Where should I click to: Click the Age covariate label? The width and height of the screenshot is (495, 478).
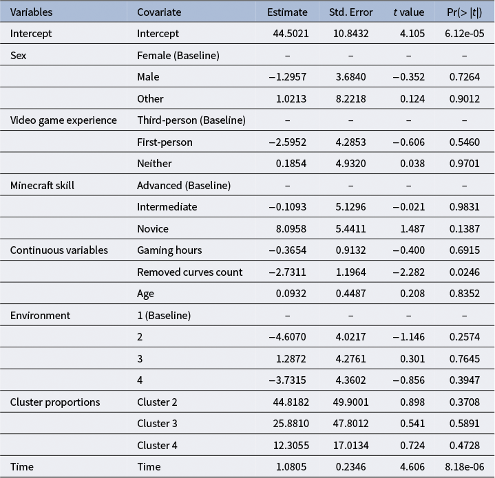click(x=145, y=294)
